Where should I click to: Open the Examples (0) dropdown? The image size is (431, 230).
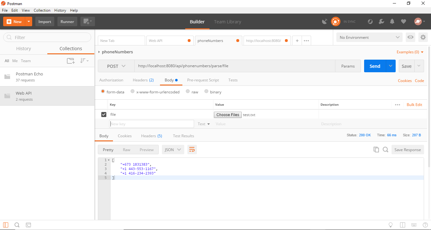[x=410, y=52]
